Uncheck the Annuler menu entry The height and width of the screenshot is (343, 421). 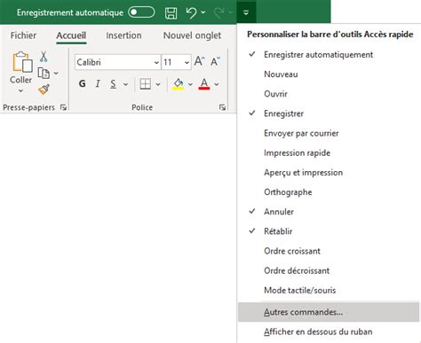click(x=329, y=212)
